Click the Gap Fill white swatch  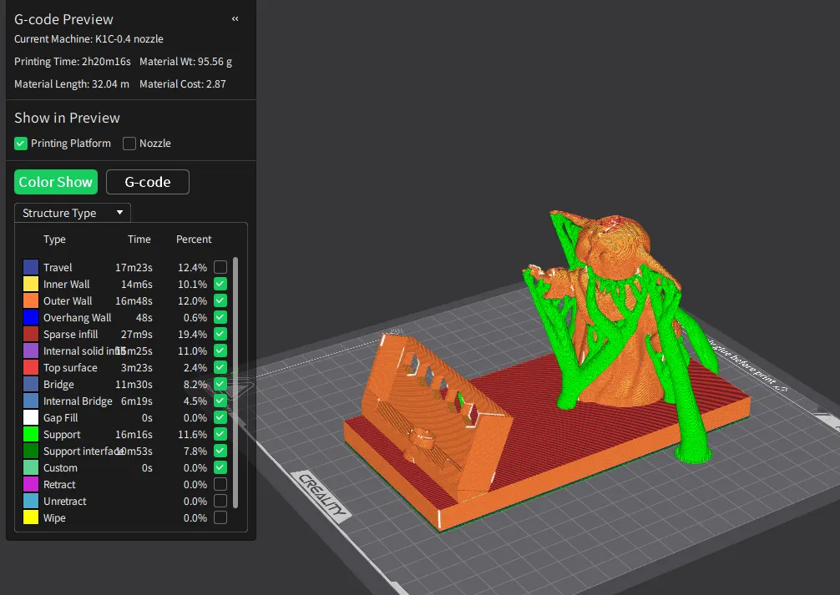[31, 417]
